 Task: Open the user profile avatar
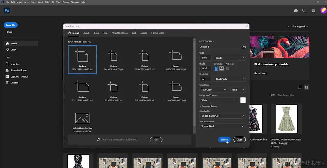tap(323, 10)
